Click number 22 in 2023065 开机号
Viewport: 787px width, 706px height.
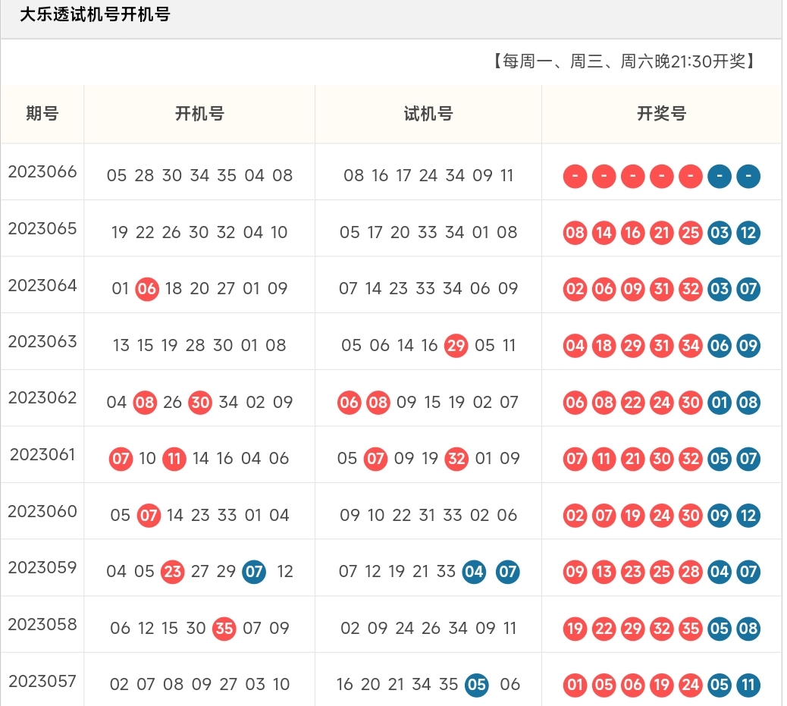tap(145, 232)
